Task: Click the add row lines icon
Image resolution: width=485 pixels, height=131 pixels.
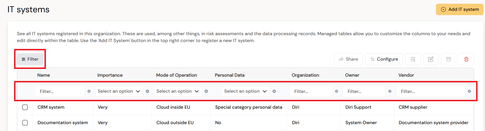Action: (x=413, y=59)
